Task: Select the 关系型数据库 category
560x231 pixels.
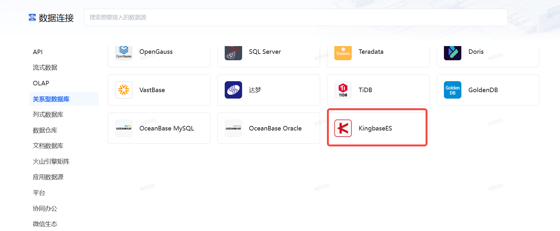Action: 64,99
